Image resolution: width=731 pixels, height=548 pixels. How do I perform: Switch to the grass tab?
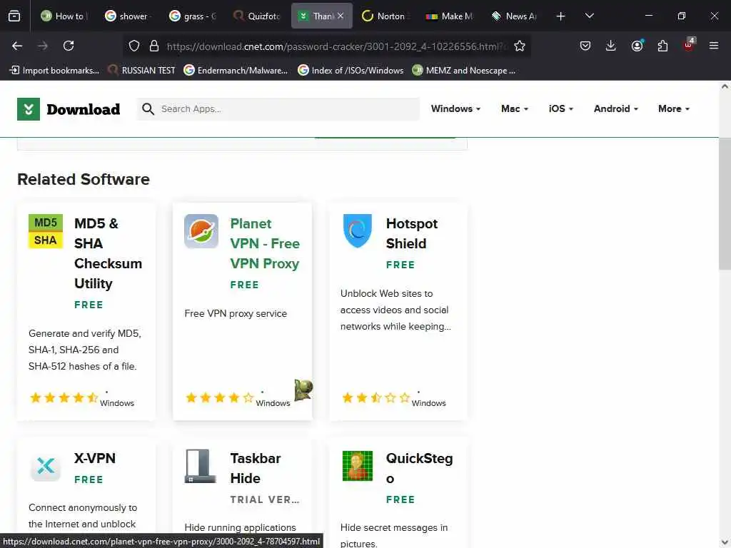coord(192,16)
